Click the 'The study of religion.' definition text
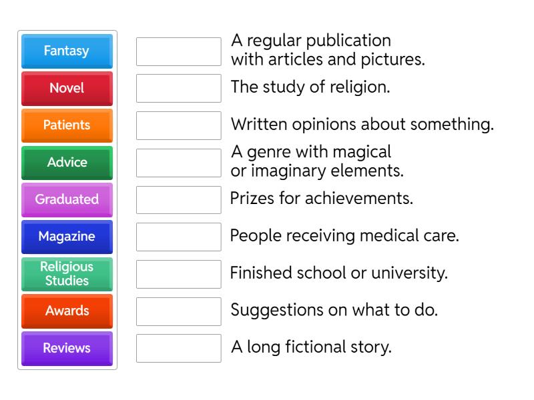 click(x=310, y=87)
